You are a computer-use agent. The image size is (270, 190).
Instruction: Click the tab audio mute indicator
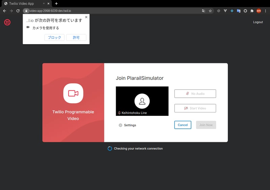[44, 4]
